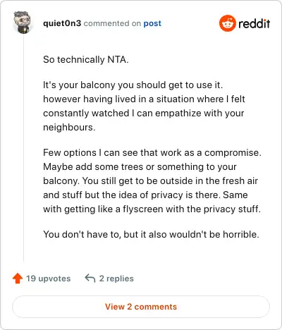Screen dimensions: 282x330
Task: Click the "It's your balcony" sentence
Action: 133,85
